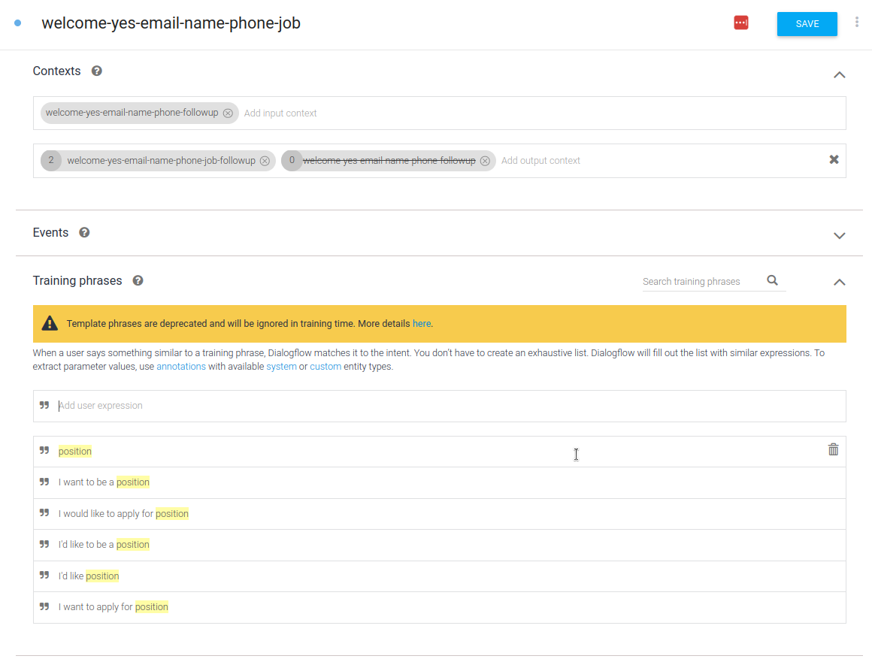
Task: Click the Add user expression field
Action: tap(451, 406)
